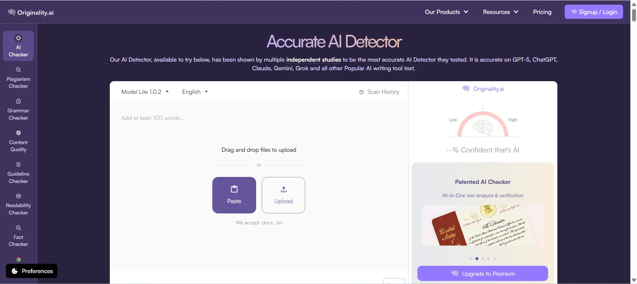The width and height of the screenshot is (637, 284).
Task: Select the third carousel dot
Action: tap(483, 259)
